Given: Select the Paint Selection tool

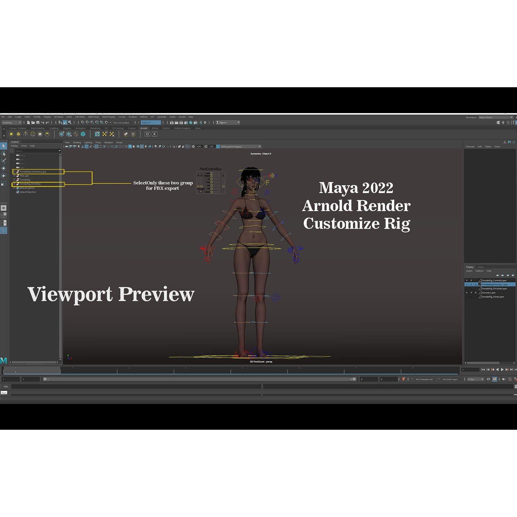Looking at the screenshot, I should tap(4, 161).
